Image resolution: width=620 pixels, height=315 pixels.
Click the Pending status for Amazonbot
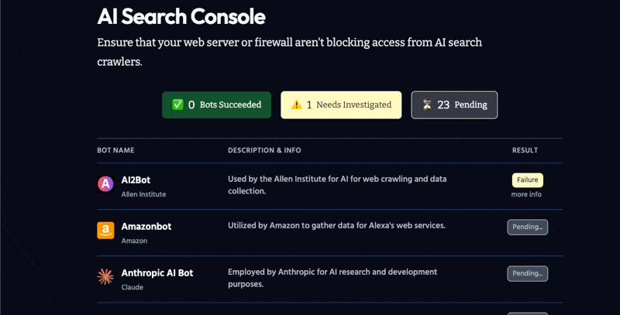pyautogui.click(x=528, y=227)
